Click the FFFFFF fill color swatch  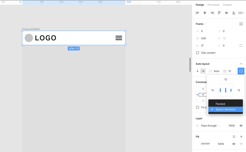[197, 144]
